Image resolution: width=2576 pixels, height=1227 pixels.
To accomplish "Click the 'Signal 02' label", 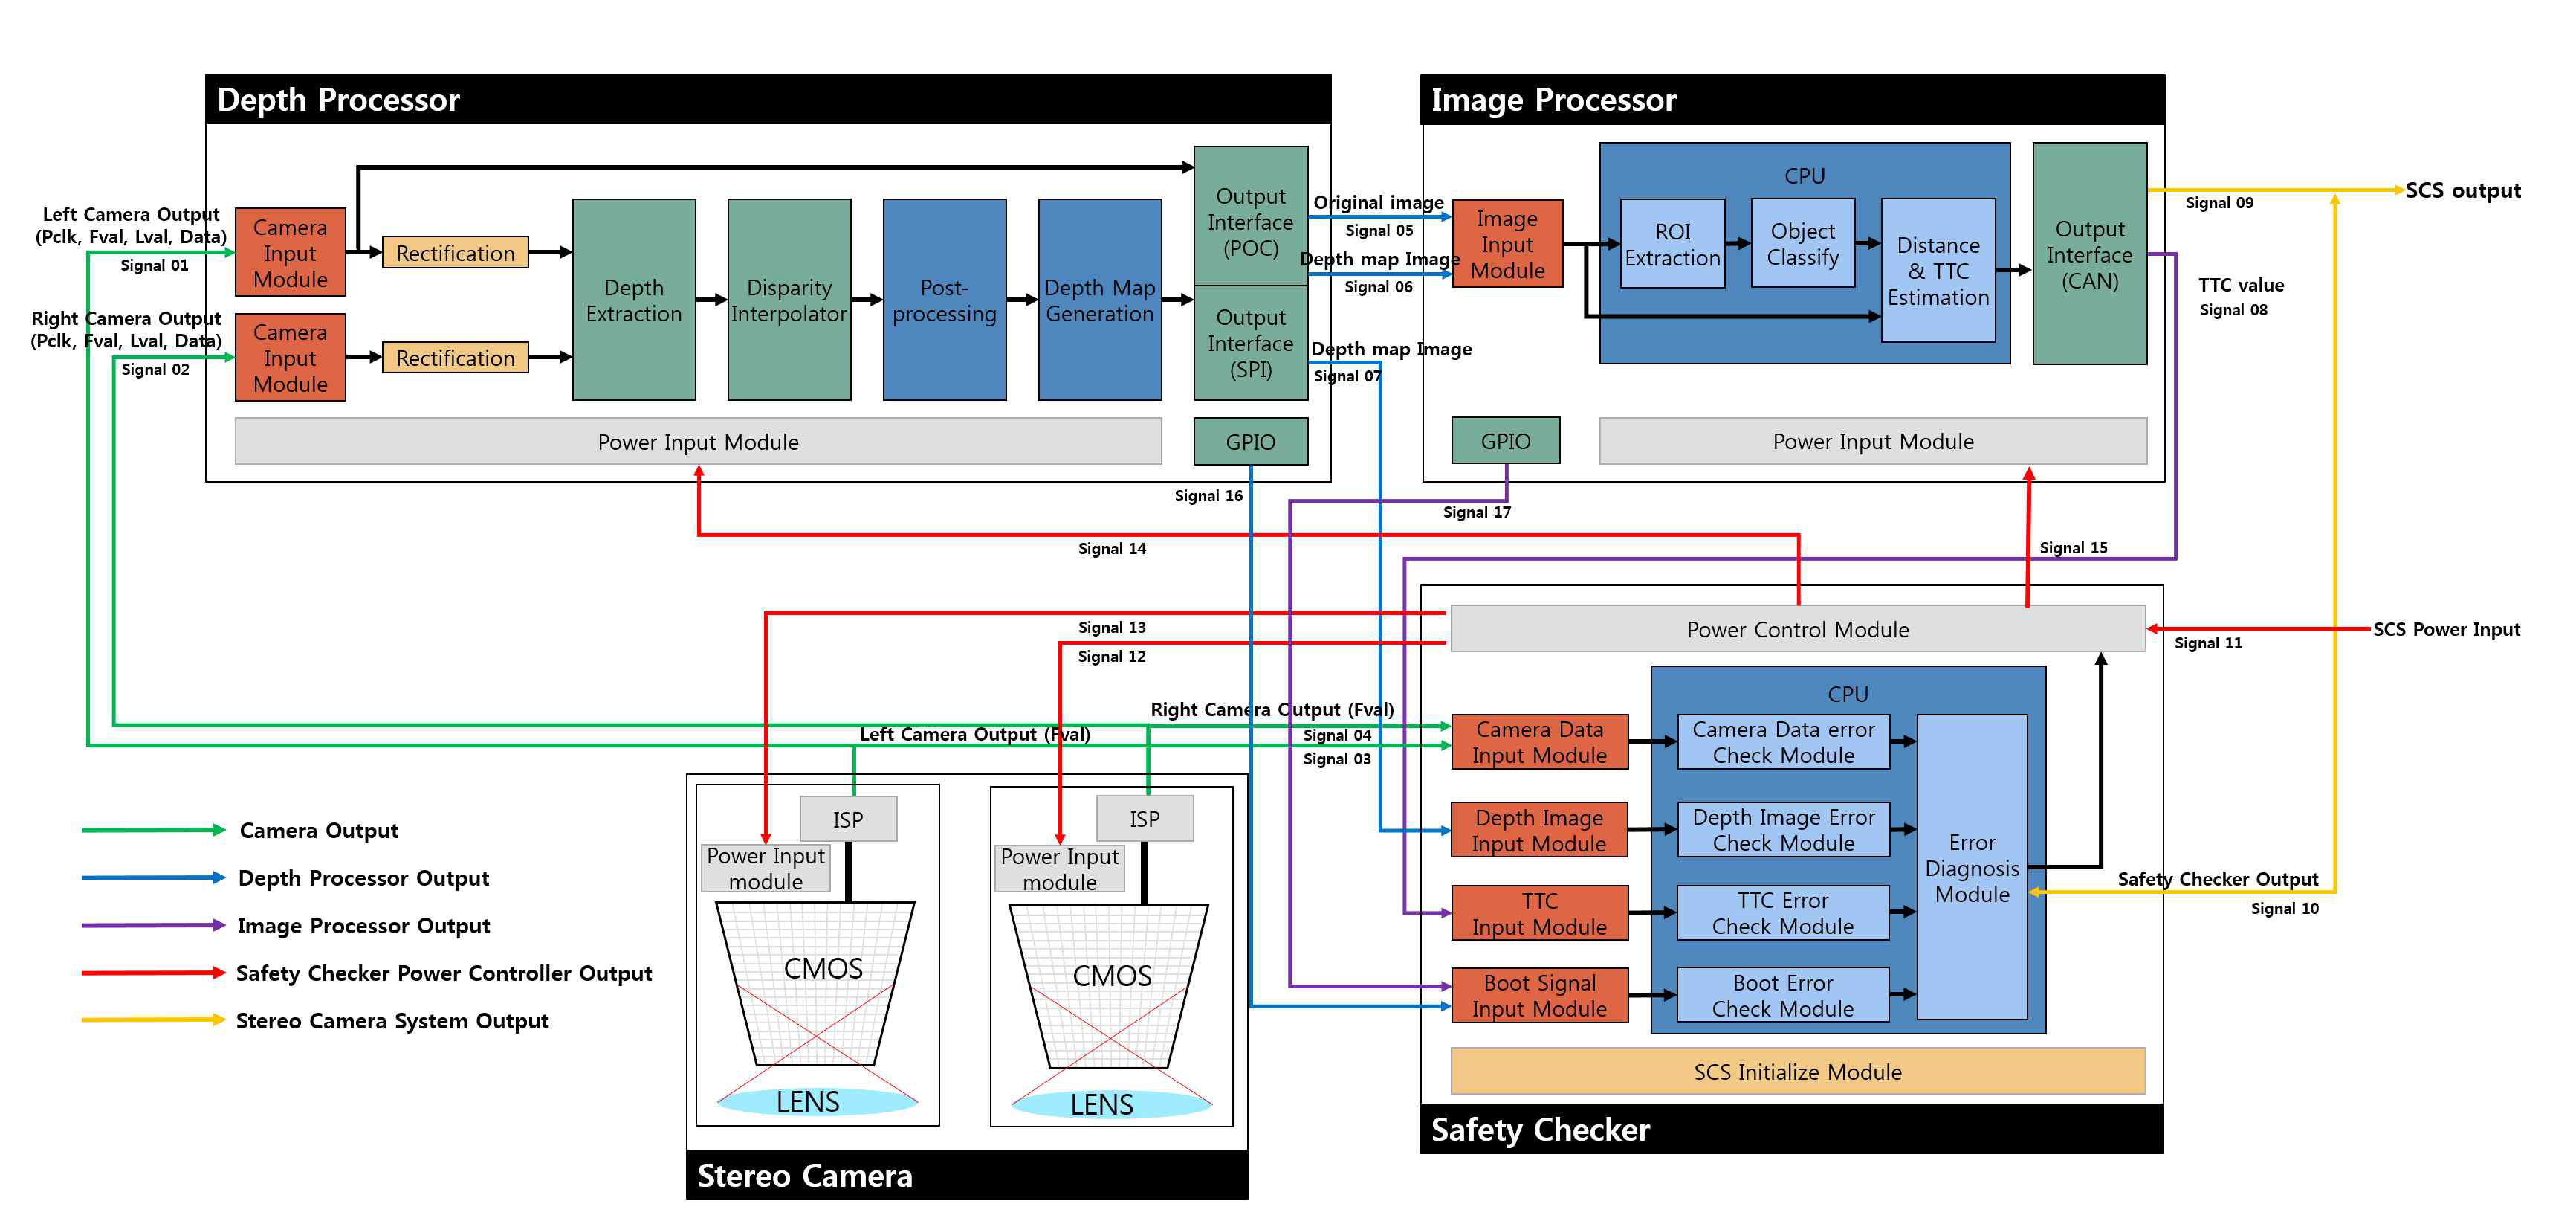I will 155,370.
